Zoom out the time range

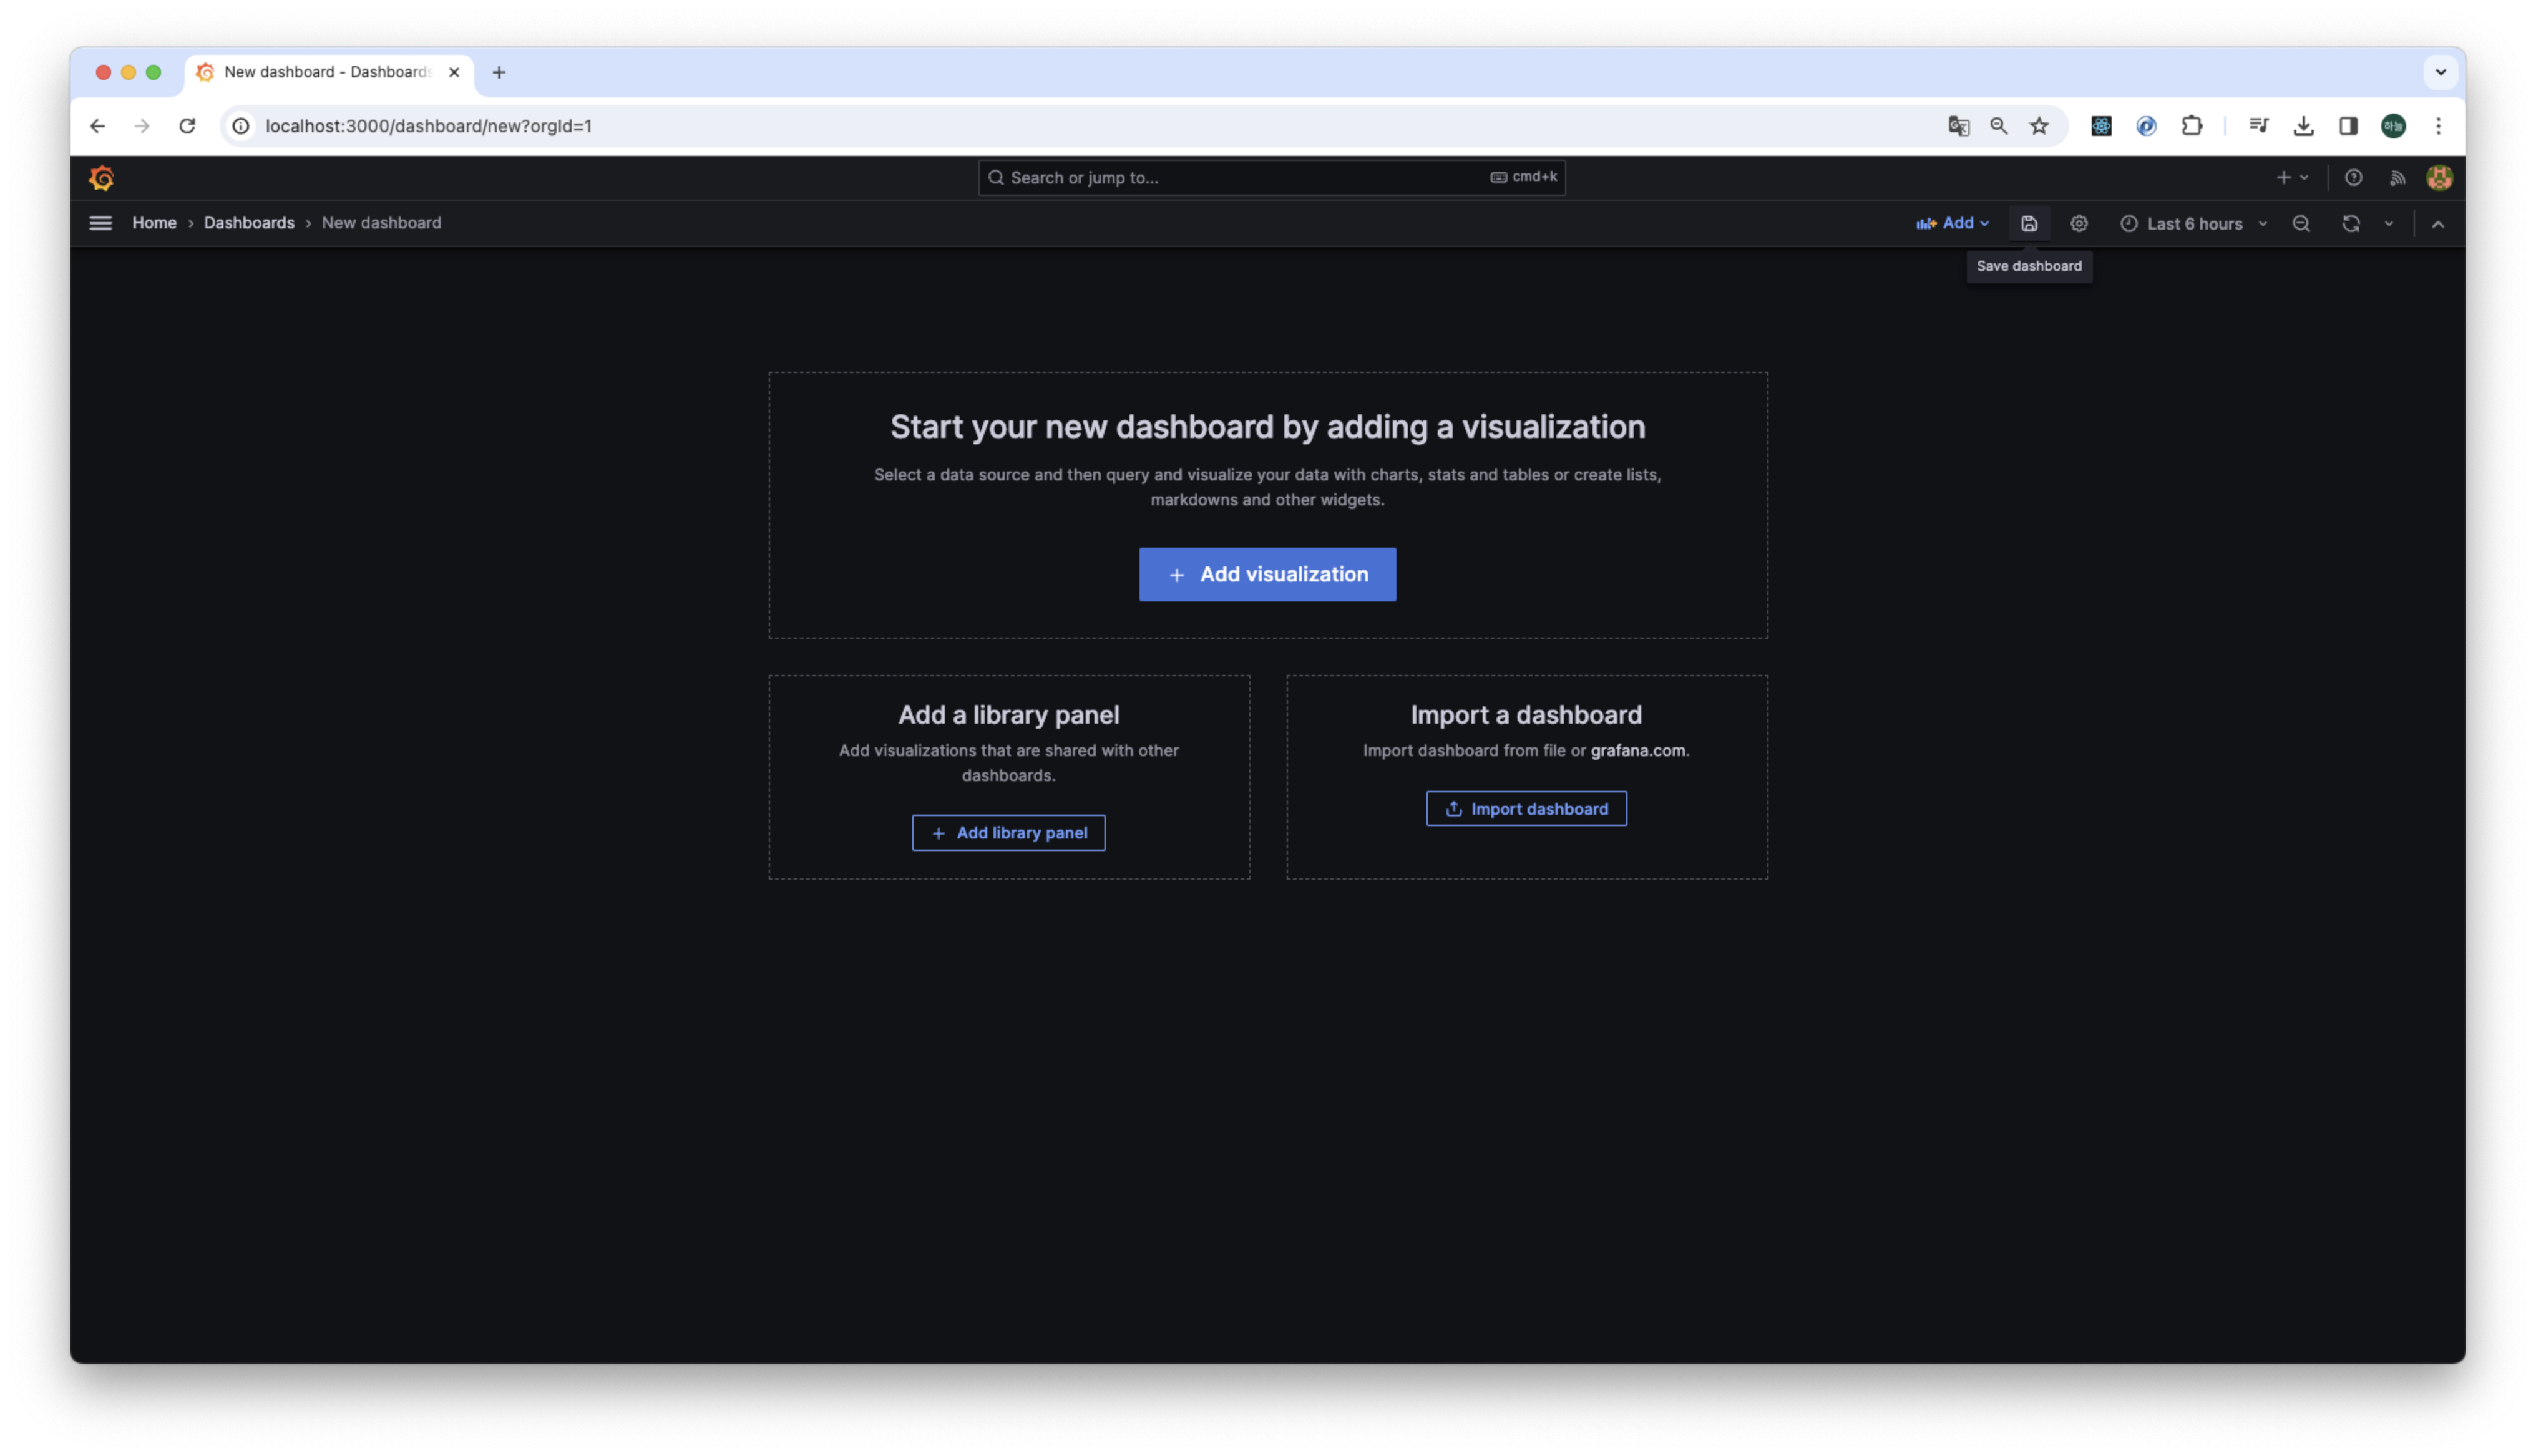tap(2300, 224)
